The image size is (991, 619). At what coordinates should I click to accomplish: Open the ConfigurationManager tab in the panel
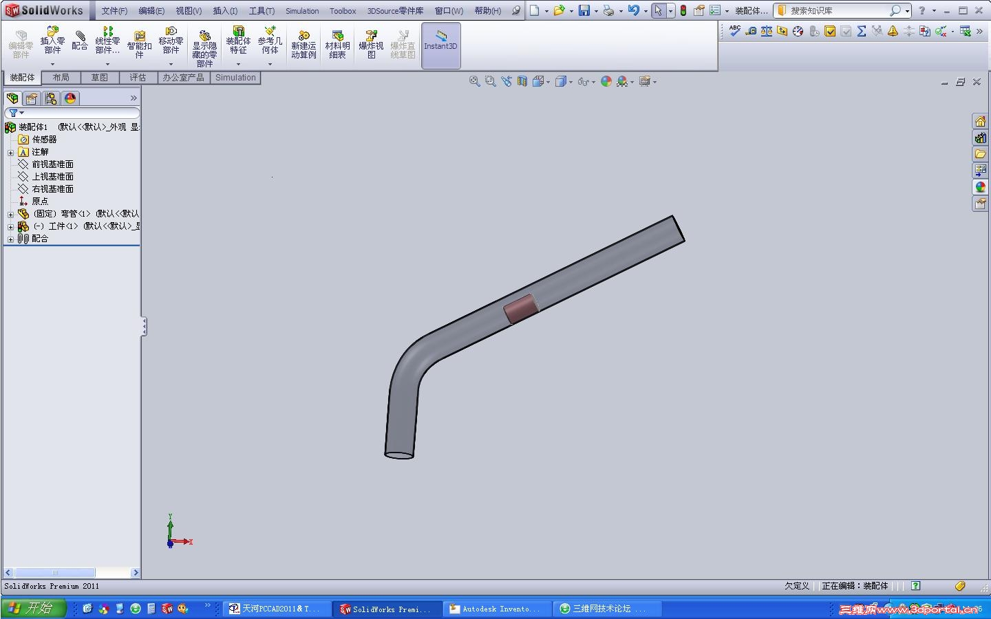51,98
